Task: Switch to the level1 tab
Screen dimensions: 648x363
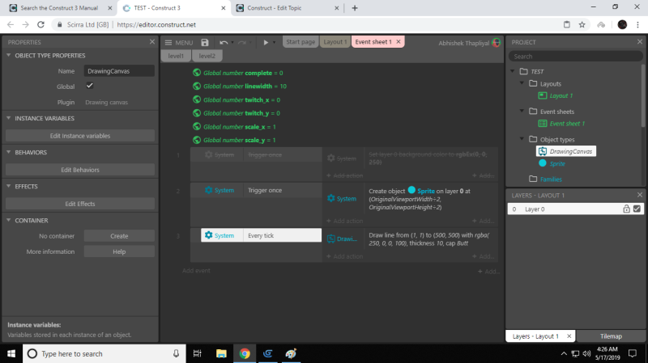Action: click(x=176, y=56)
